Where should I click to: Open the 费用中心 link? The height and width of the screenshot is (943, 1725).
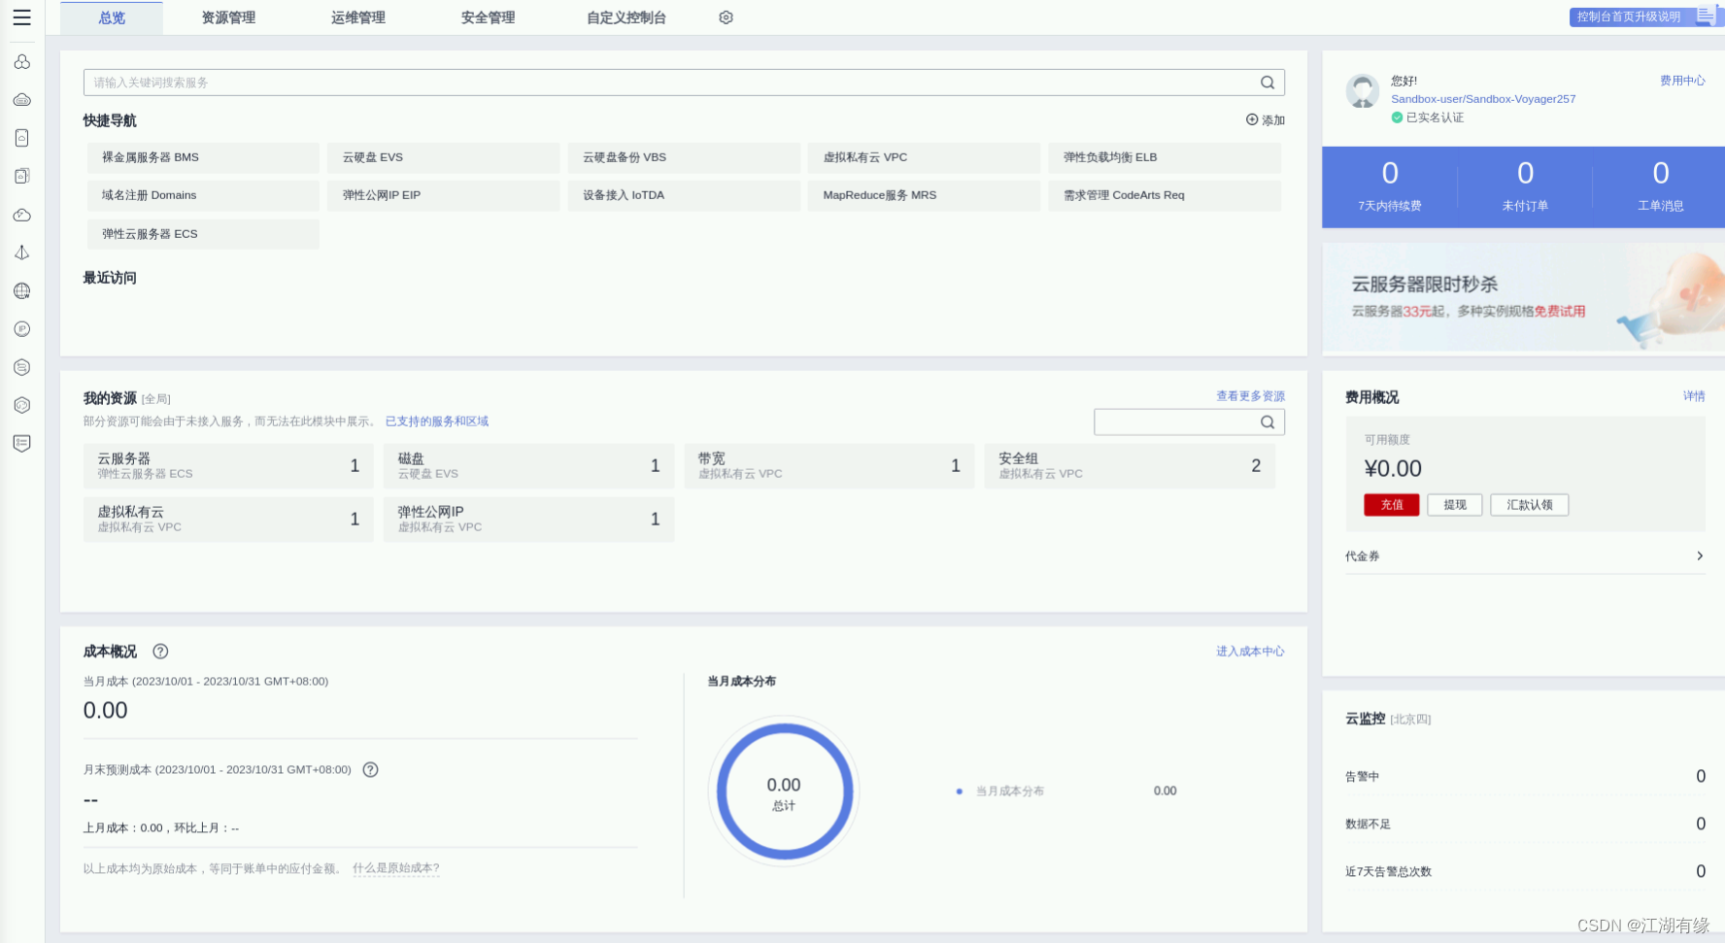point(1682,81)
